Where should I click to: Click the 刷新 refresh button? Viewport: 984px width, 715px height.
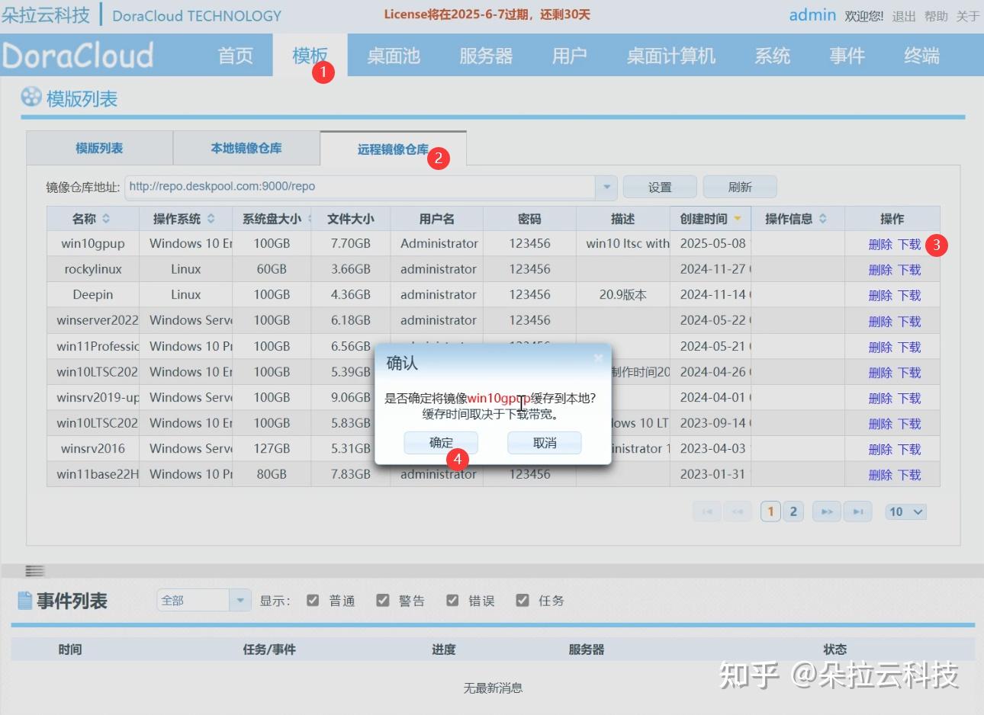point(739,186)
